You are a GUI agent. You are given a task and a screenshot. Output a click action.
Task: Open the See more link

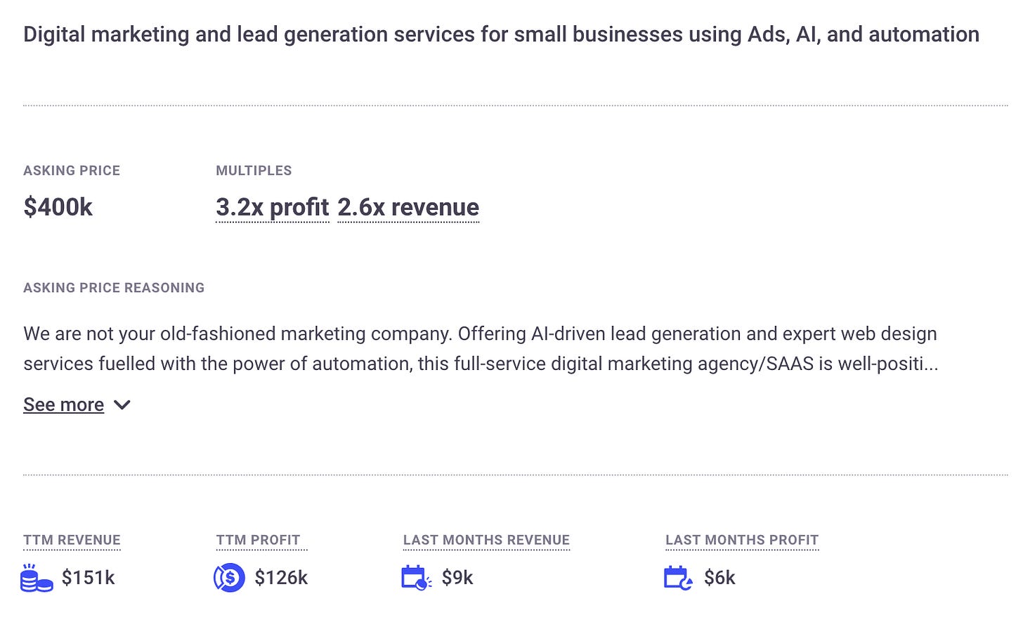(x=63, y=404)
